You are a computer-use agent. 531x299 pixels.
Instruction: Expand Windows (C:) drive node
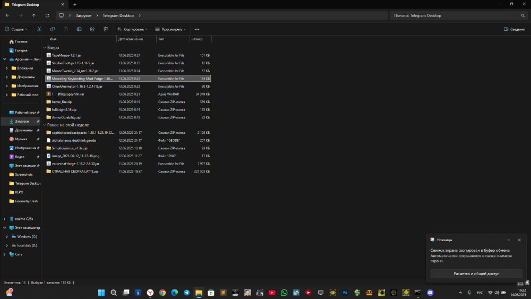click(x=7, y=237)
